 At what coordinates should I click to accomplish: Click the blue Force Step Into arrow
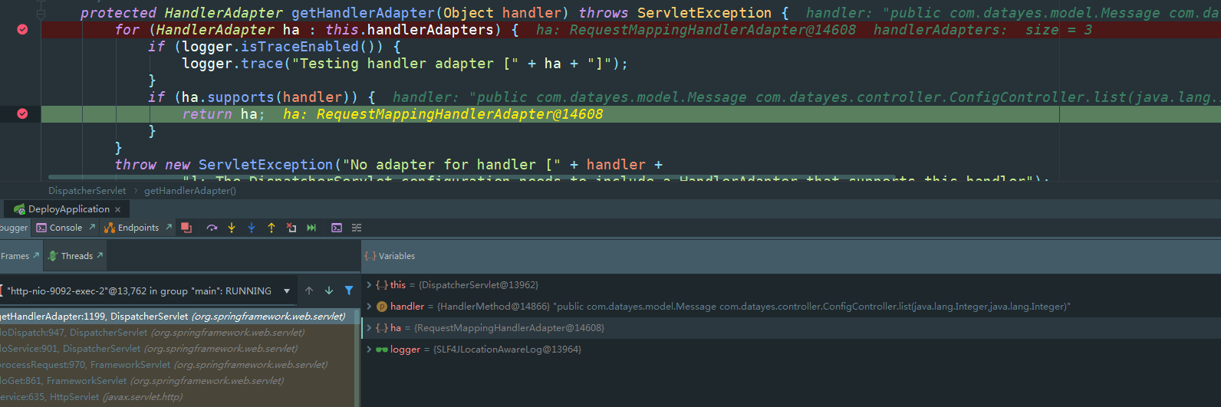point(252,228)
